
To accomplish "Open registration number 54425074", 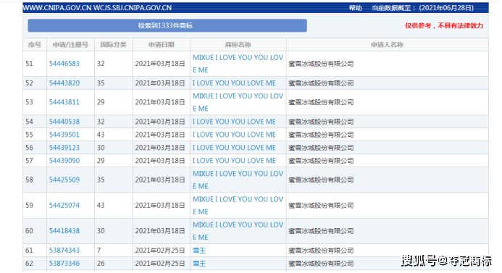I will tap(64, 206).
